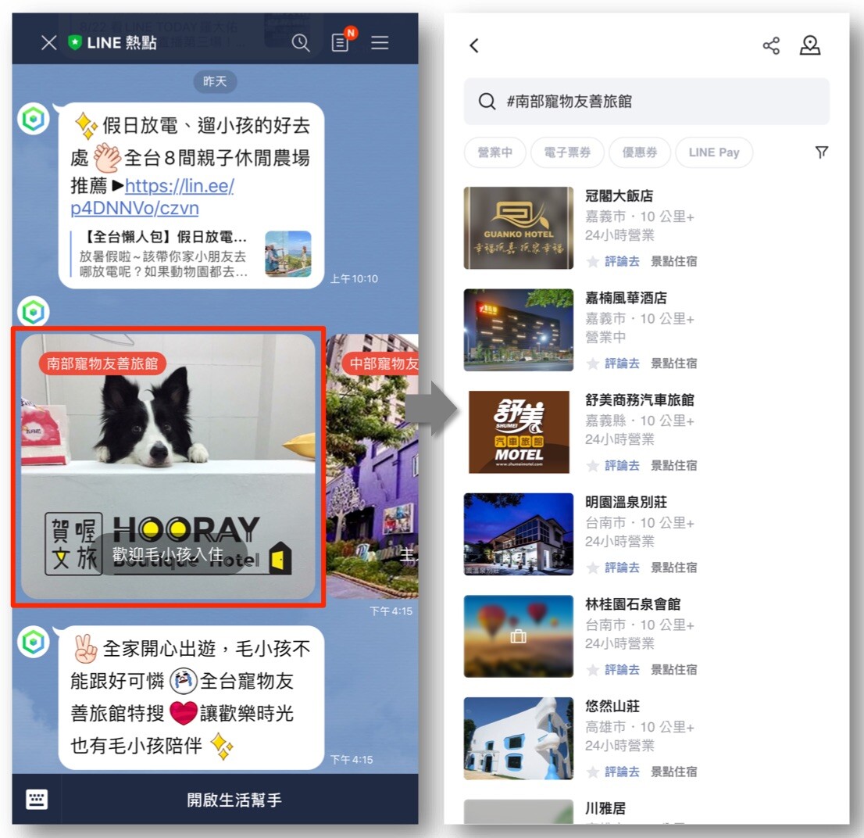Tap the star icon beside 嘉楠風華酒店 評論去
Viewport: 864px width, 838px height.
coord(592,363)
